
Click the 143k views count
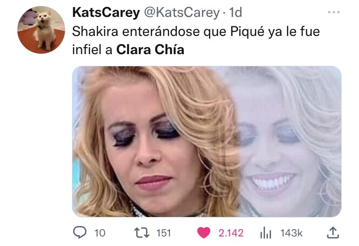(291, 233)
